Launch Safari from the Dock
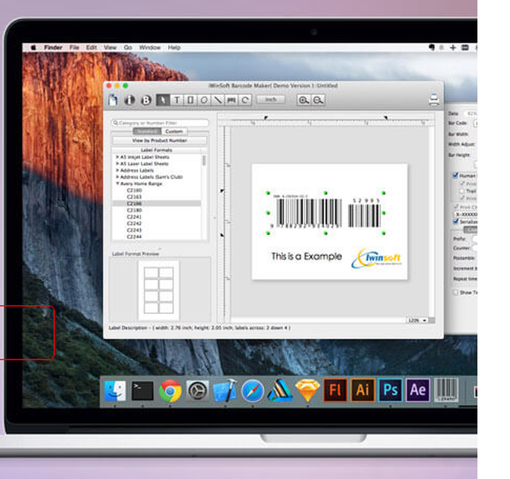 coord(252,391)
